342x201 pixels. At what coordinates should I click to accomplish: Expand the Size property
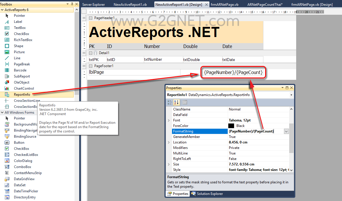[169, 164]
